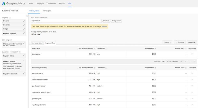Open the Tools menu
Viewport: 198px width, 108px height.
pos(70,4)
